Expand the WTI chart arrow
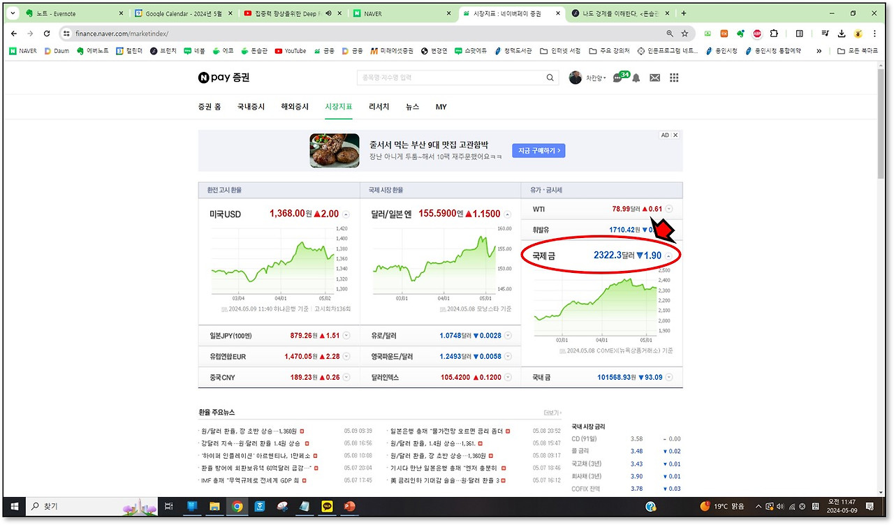Image resolution: width=894 pixels, height=525 pixels. [669, 209]
